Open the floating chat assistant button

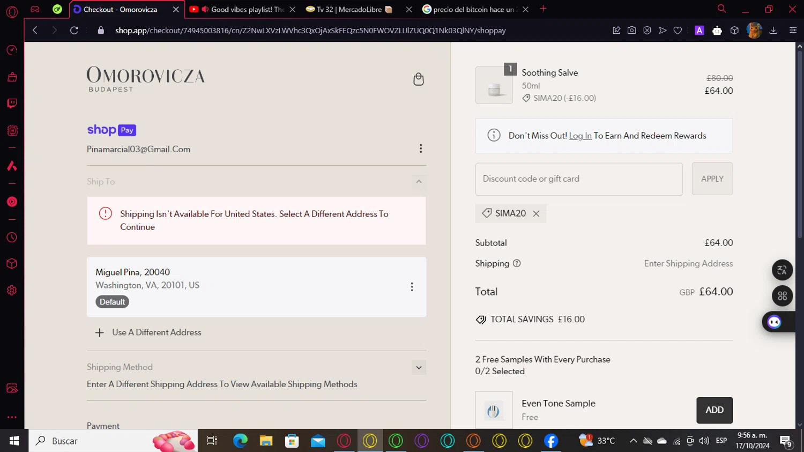pos(775,322)
